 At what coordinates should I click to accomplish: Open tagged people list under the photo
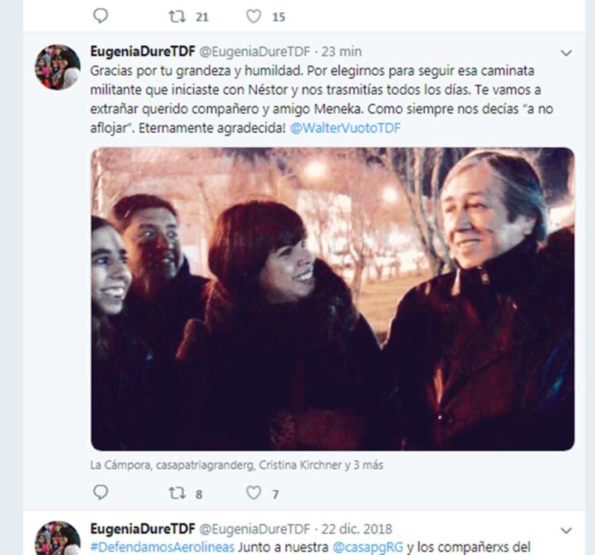click(237, 465)
